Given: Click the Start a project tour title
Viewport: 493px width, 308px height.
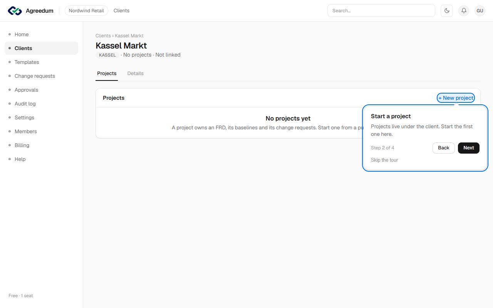Looking at the screenshot, I should point(391,116).
